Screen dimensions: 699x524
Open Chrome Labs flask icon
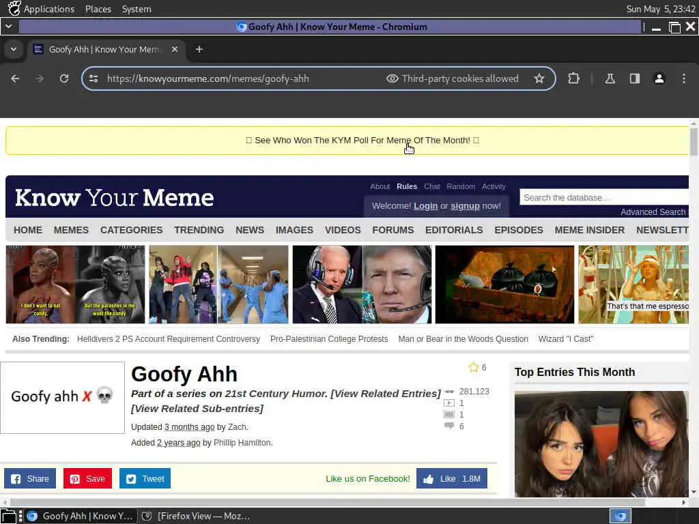point(610,78)
